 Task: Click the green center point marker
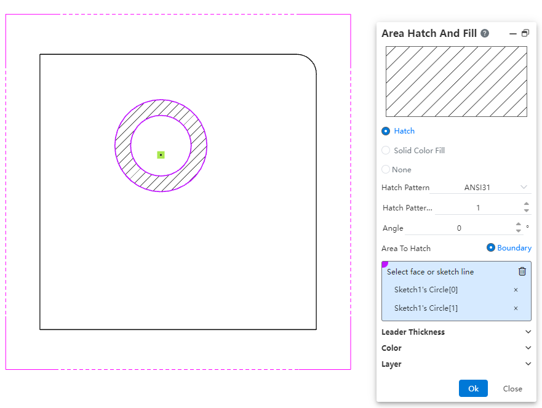pos(161,155)
